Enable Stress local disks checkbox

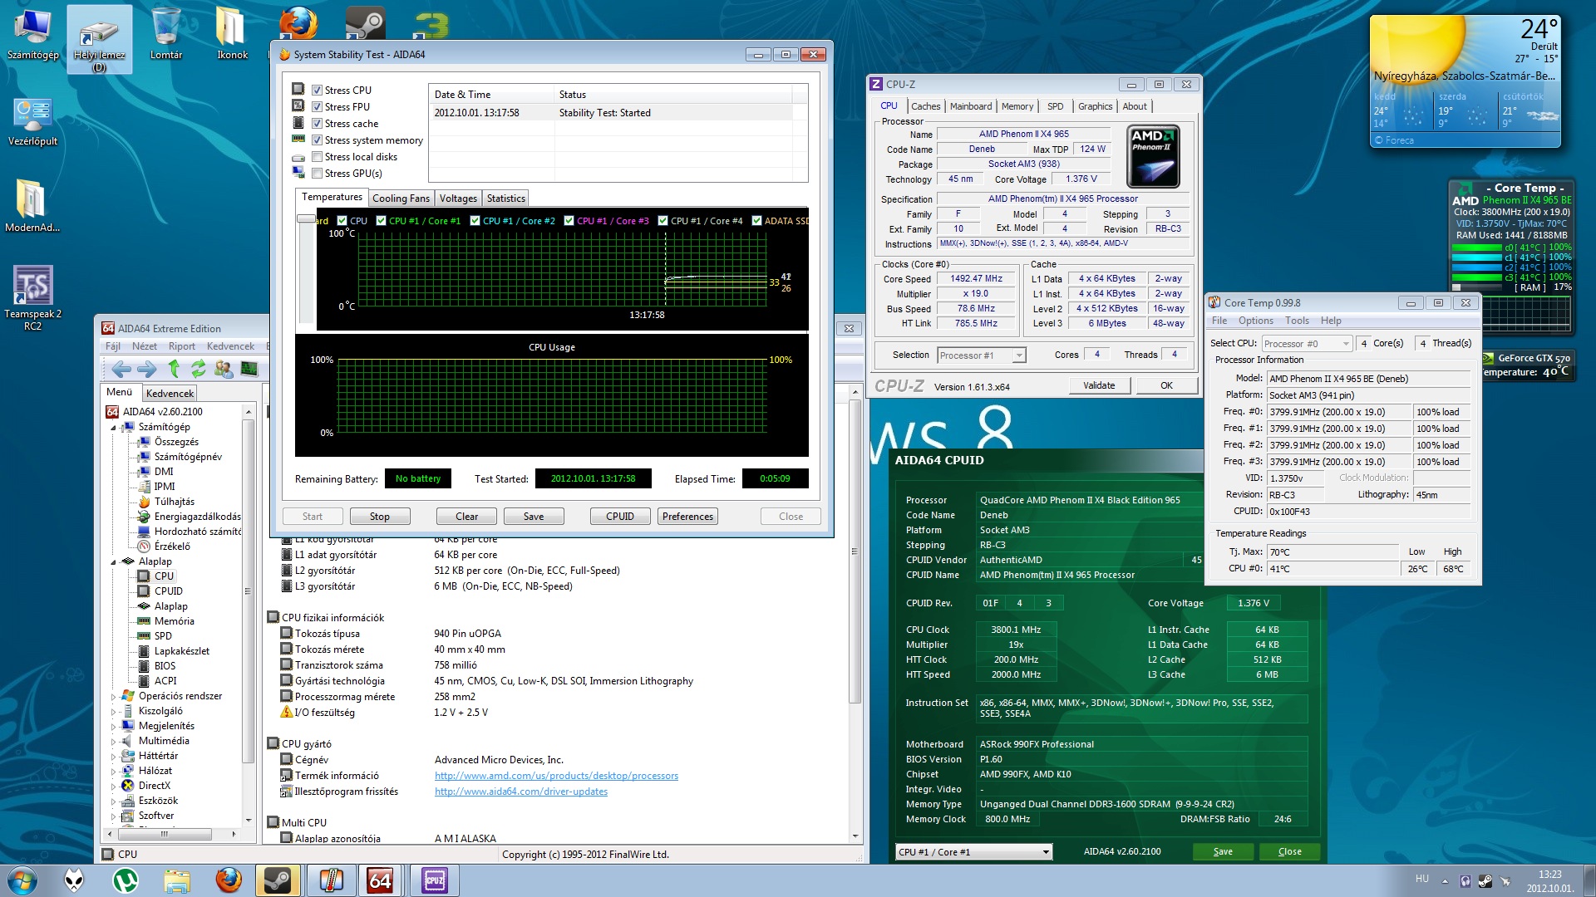(x=317, y=156)
